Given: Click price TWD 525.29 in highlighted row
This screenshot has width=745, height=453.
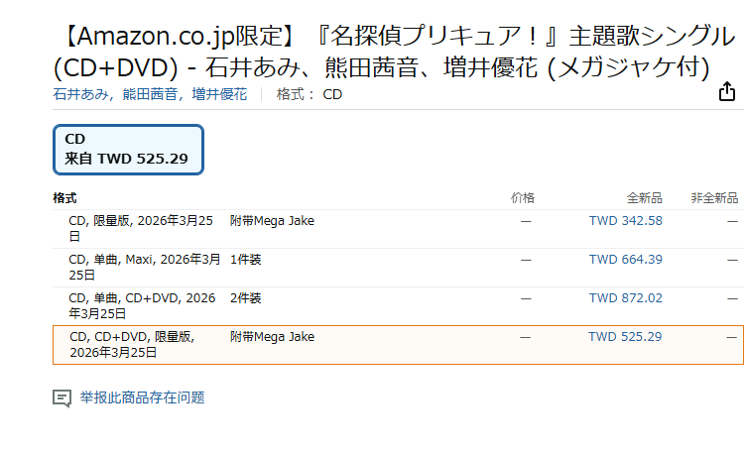Looking at the screenshot, I should tap(625, 337).
